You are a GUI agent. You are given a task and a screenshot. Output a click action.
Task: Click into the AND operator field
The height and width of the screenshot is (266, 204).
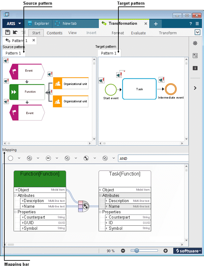point(153,158)
